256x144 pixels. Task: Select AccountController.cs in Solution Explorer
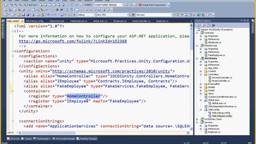pos(222,78)
